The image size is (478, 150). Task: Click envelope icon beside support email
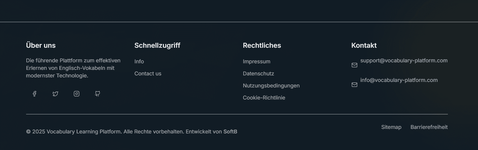coord(354,65)
